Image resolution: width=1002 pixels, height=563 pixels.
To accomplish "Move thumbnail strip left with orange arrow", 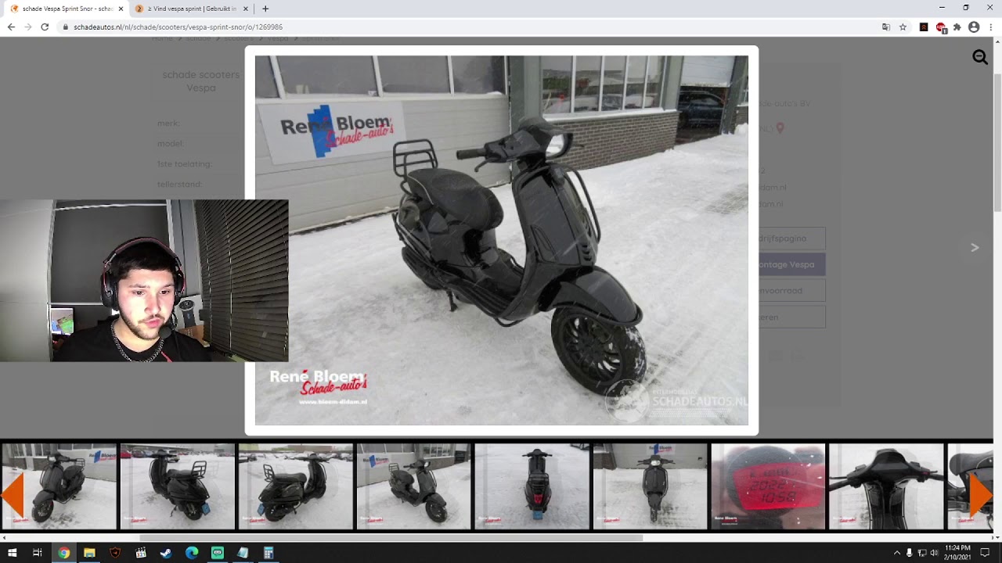I will (13, 494).
